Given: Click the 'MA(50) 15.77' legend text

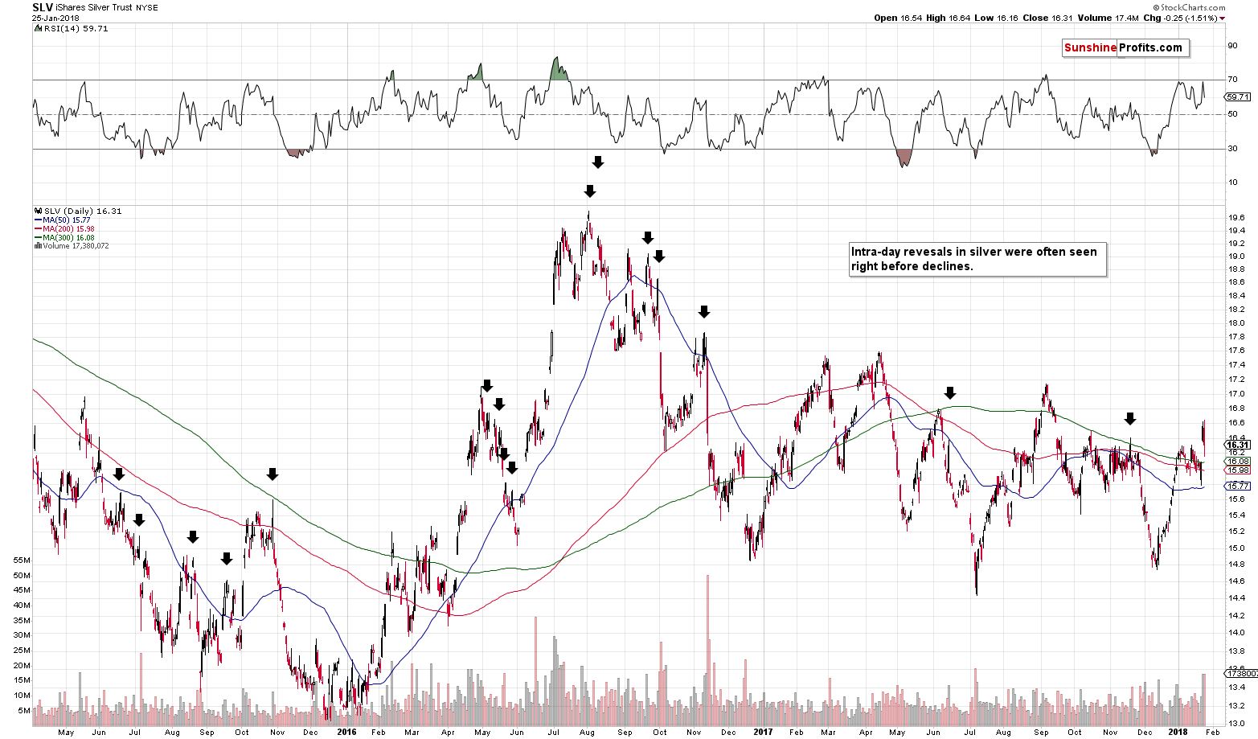Looking at the screenshot, I should click(x=66, y=220).
